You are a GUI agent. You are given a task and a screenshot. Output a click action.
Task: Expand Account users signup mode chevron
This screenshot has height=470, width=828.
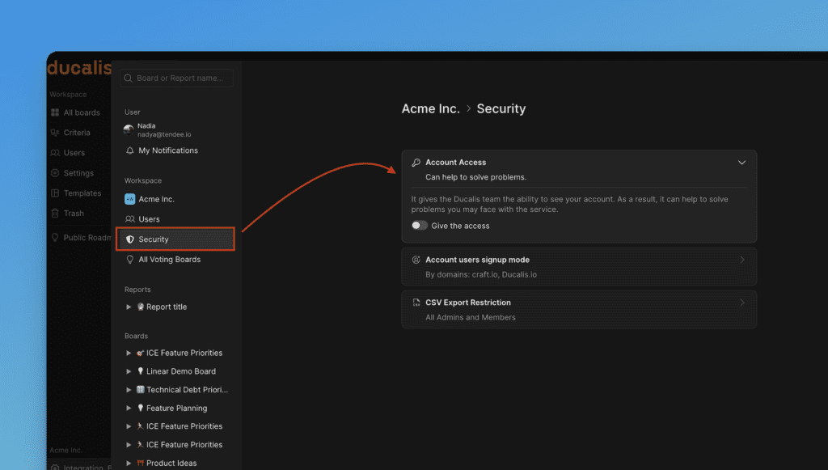point(741,260)
